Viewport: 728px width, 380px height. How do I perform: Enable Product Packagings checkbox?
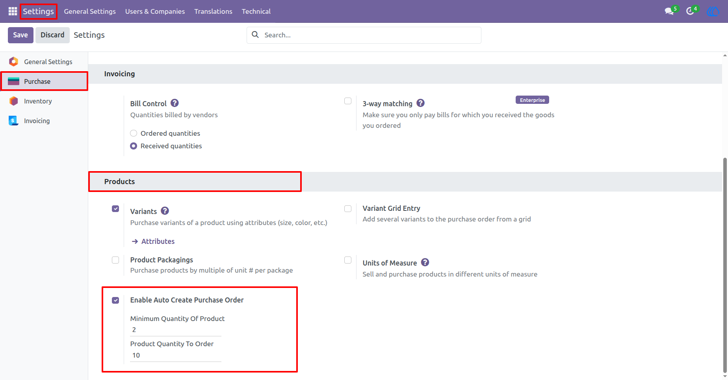click(x=115, y=260)
